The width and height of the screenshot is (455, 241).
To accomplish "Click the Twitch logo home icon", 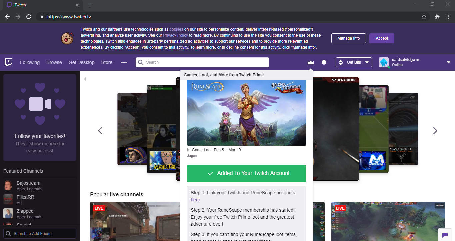I will coord(9,62).
